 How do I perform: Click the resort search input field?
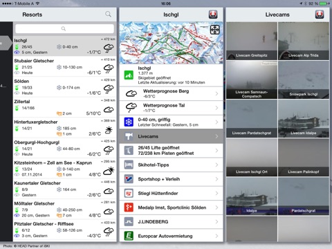pyautogui.click(x=64, y=28)
